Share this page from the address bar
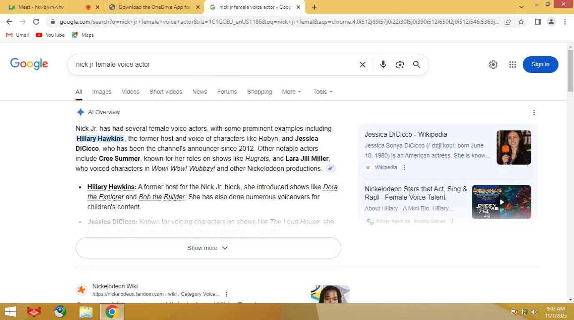 tap(508, 22)
